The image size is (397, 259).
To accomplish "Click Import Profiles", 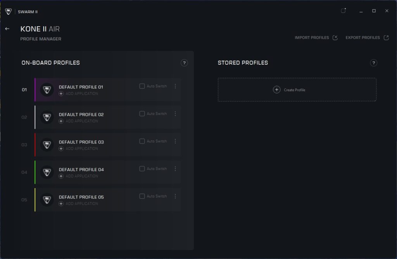I will click(x=316, y=38).
